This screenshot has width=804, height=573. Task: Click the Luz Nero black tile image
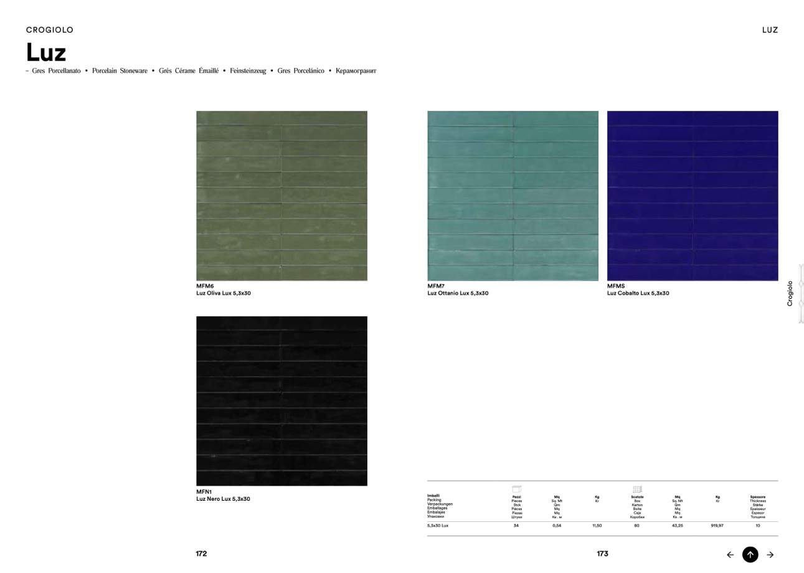click(281, 400)
